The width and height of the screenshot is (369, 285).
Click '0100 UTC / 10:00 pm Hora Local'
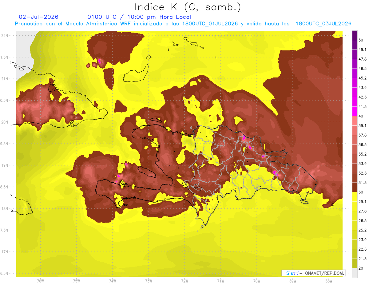pyautogui.click(x=139, y=17)
